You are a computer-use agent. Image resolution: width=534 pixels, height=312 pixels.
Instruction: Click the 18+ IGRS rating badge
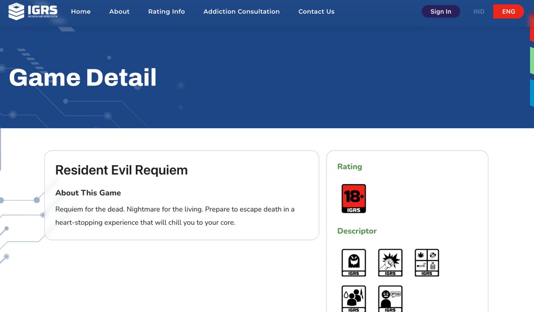[354, 199]
